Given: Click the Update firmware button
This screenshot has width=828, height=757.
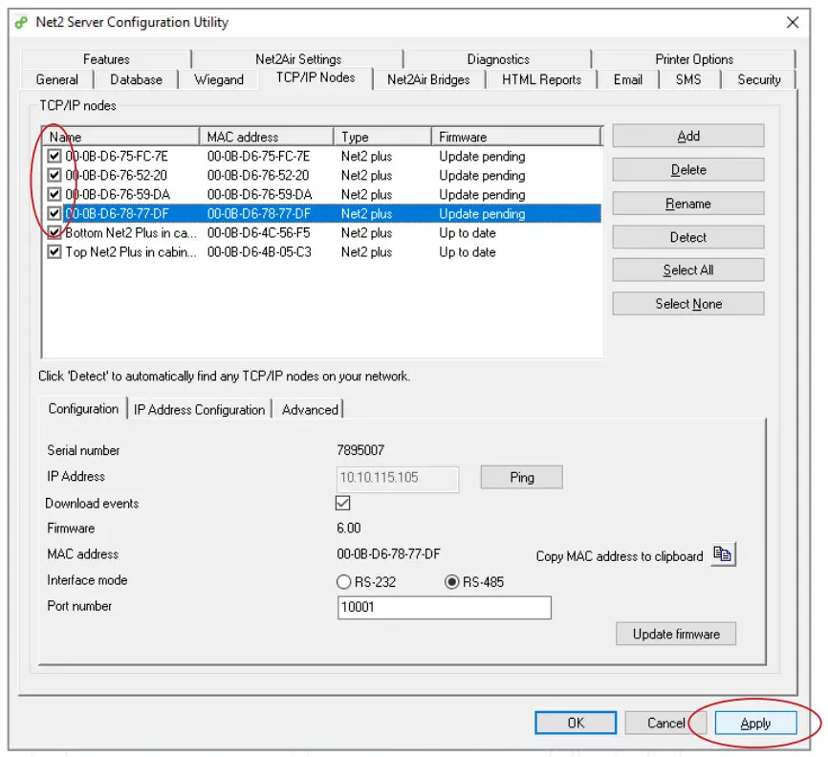Looking at the screenshot, I should pos(676,634).
